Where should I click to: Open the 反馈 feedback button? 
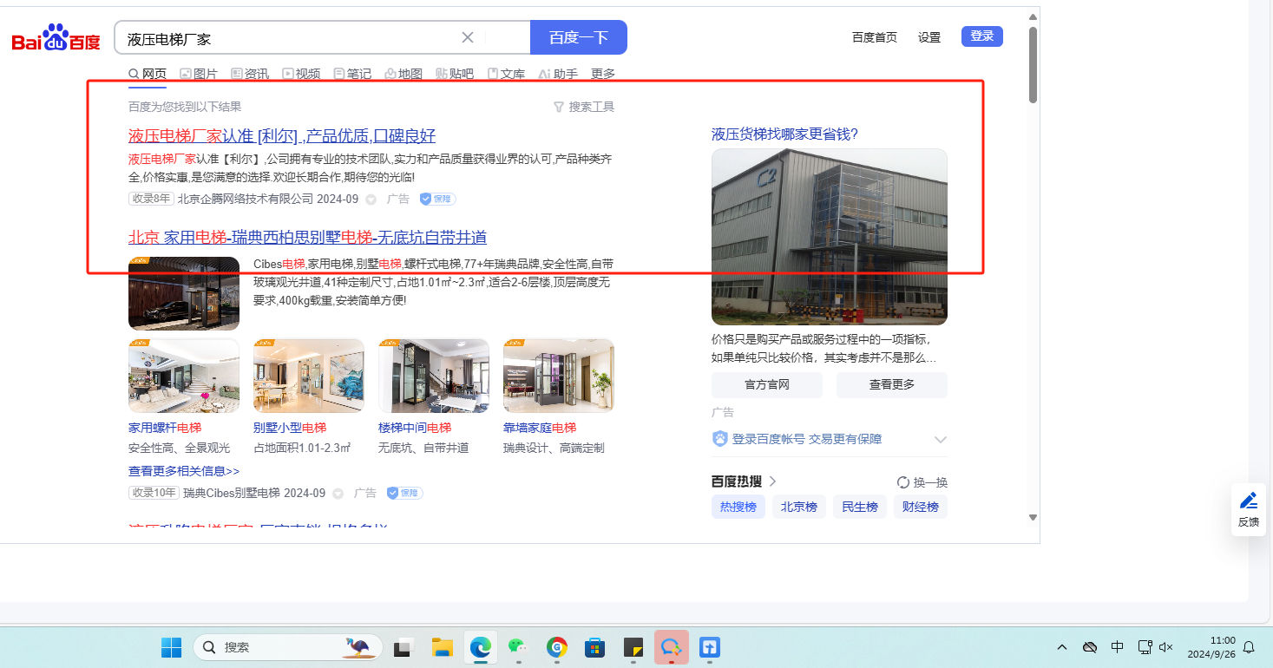click(1249, 509)
